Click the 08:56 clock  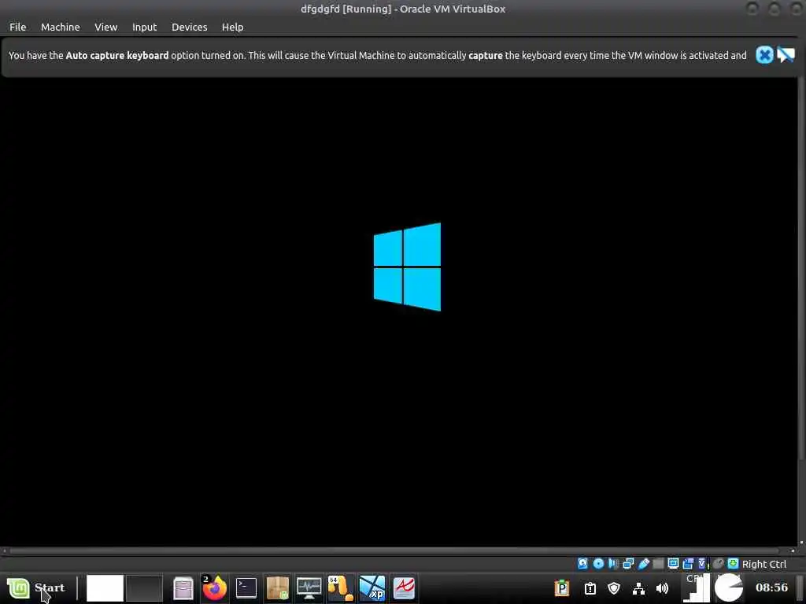[771, 587]
